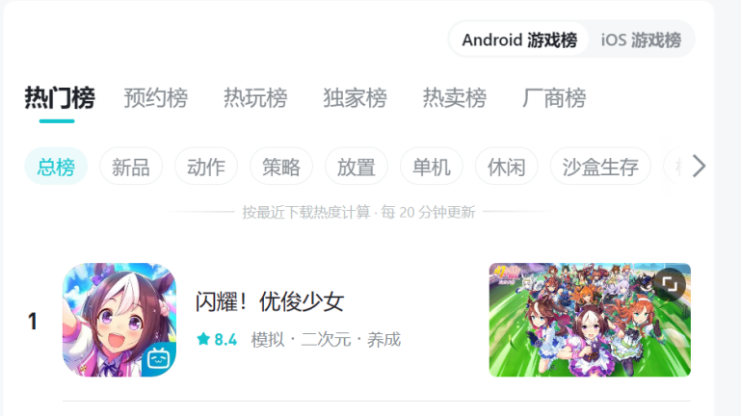
Task: Switch to Android 游戏榜 toggle
Action: click(519, 39)
